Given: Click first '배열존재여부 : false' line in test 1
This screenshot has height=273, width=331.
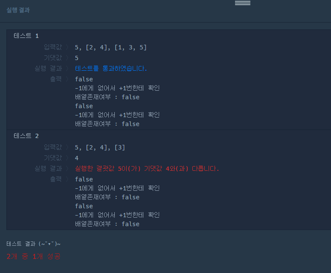Looking at the screenshot, I should pyautogui.click(x=107, y=97).
